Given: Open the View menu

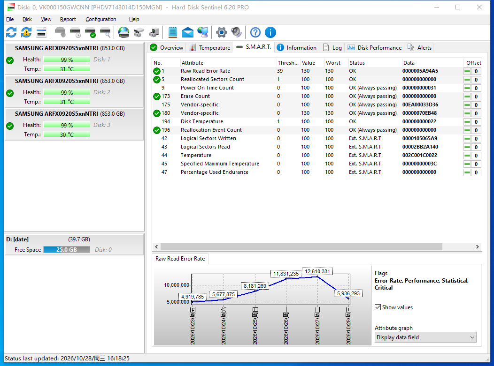Looking at the screenshot, I should pyautogui.click(x=46, y=19).
